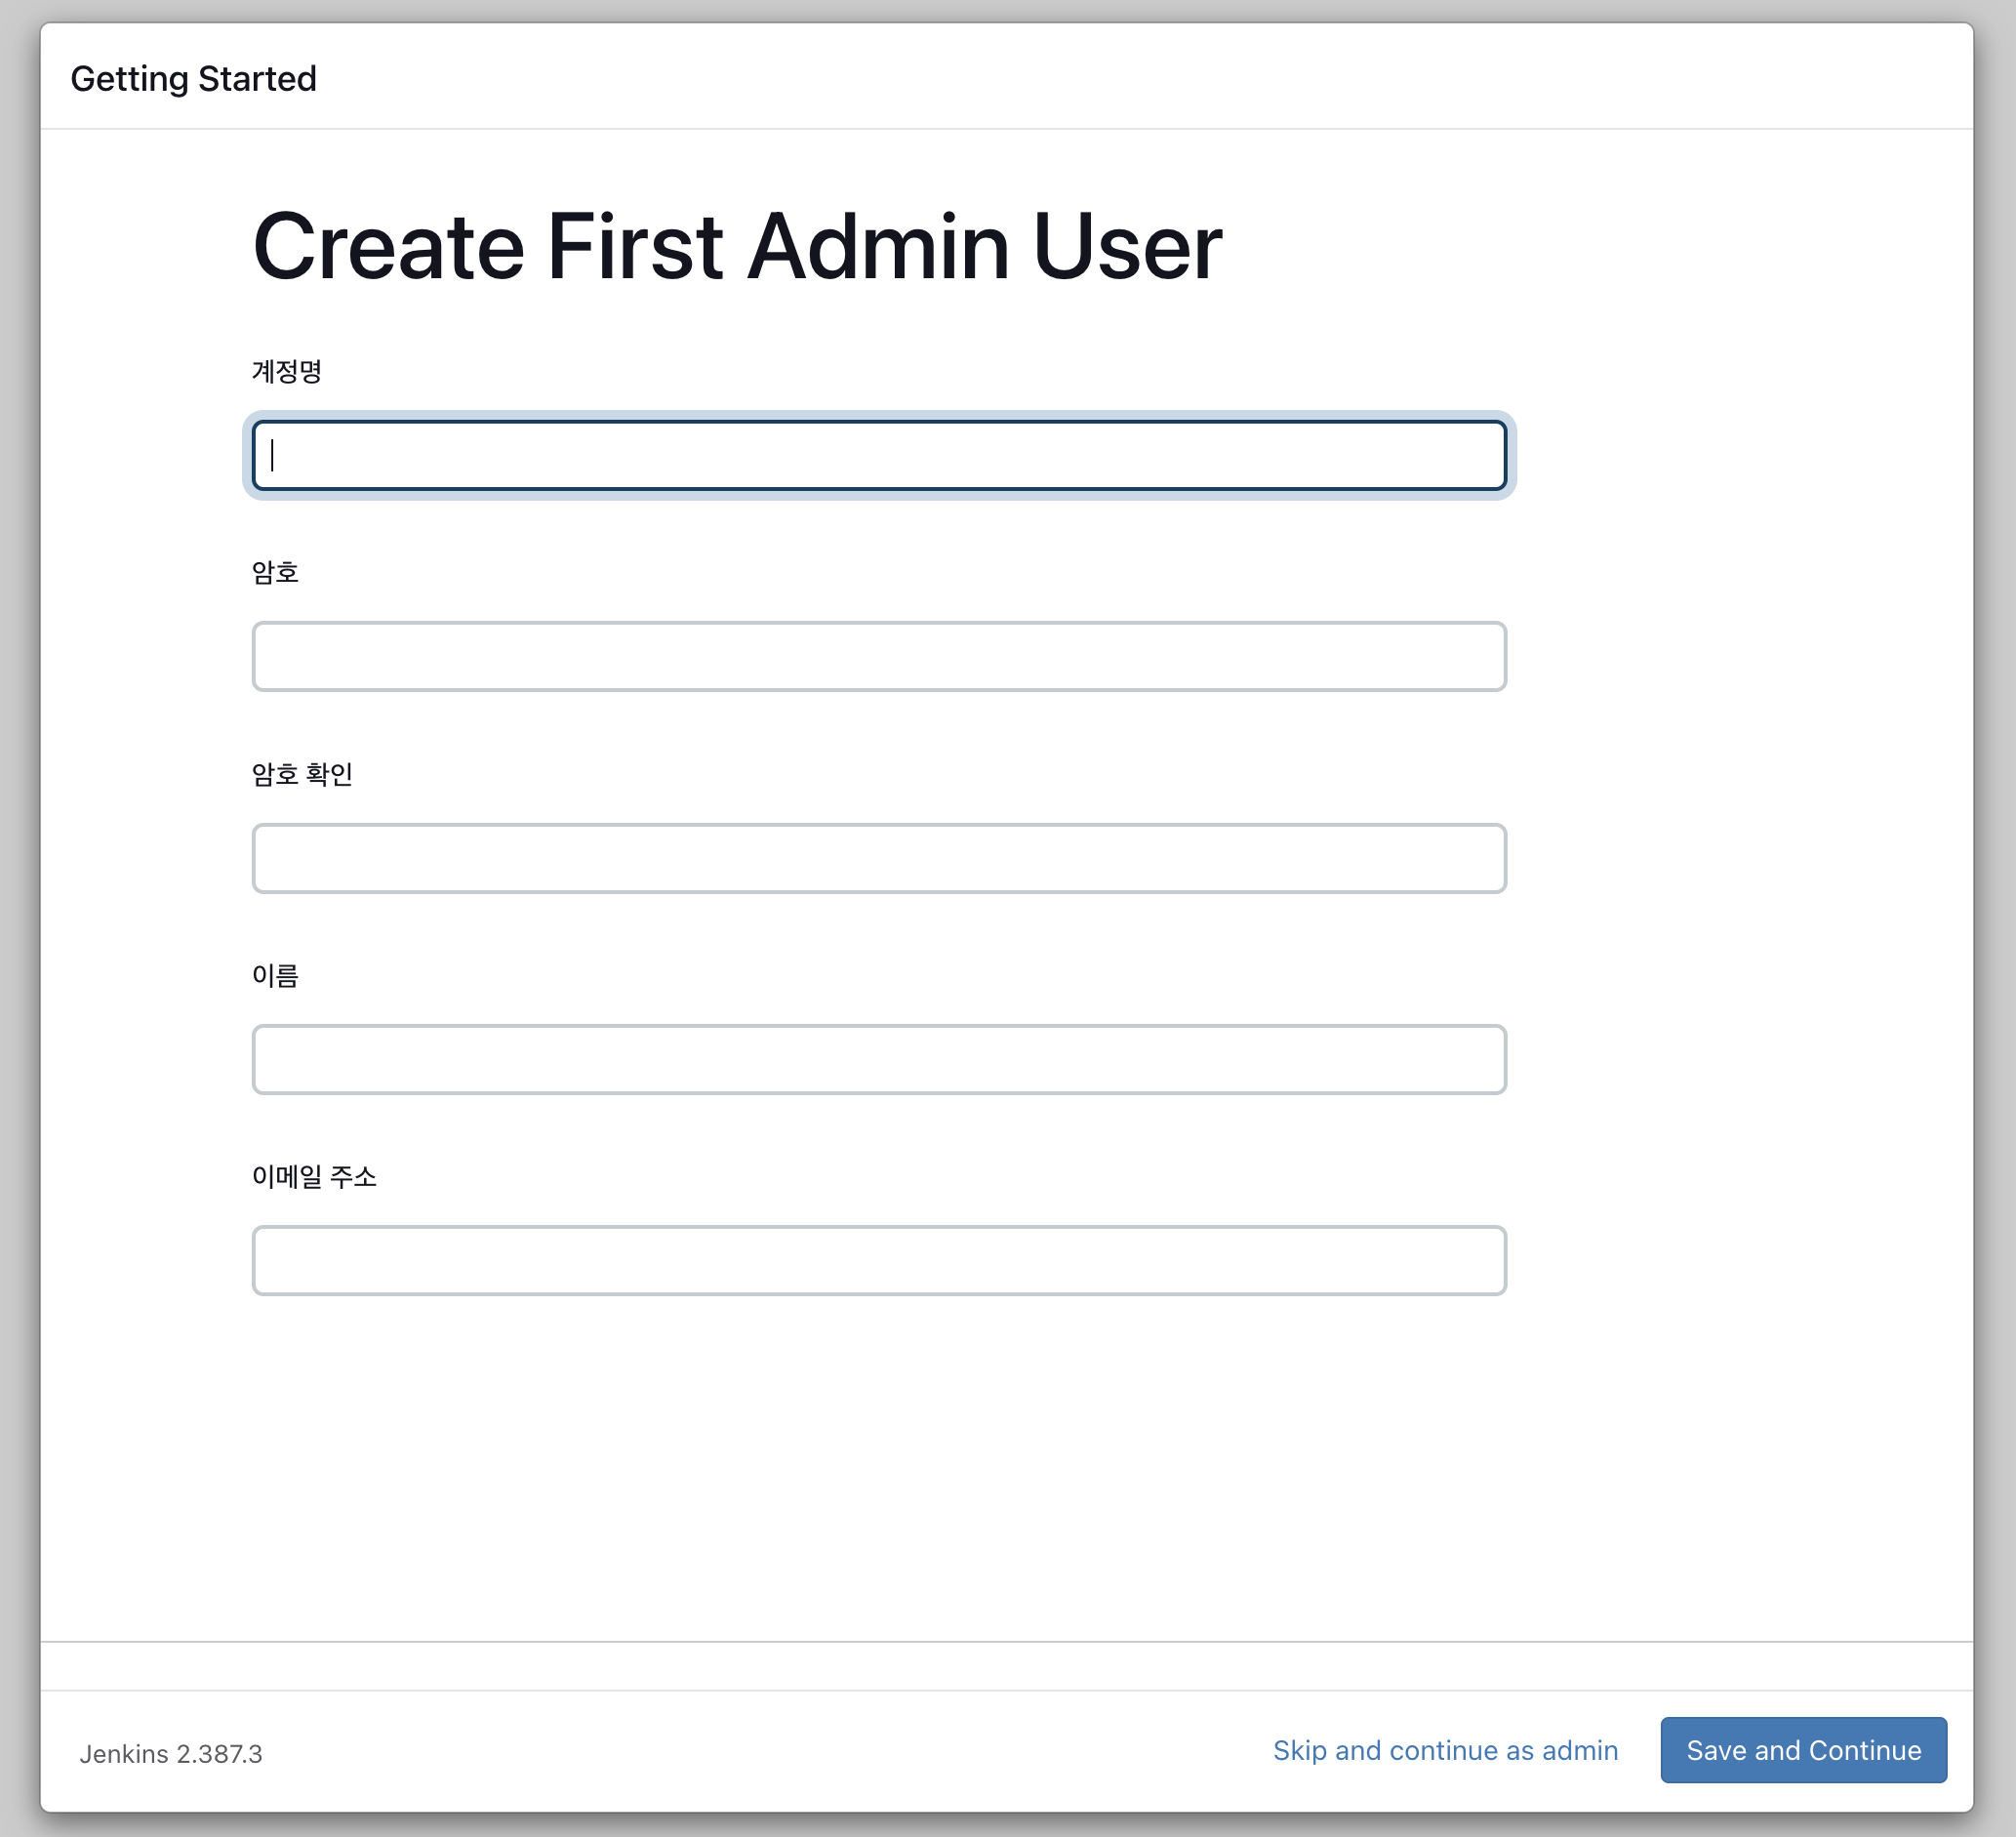Click the 이름 label text
The height and width of the screenshot is (1837, 2016).
pos(275,974)
